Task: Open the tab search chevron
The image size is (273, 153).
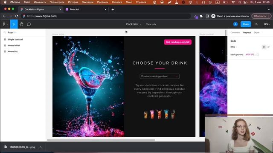Action: click(269, 9)
